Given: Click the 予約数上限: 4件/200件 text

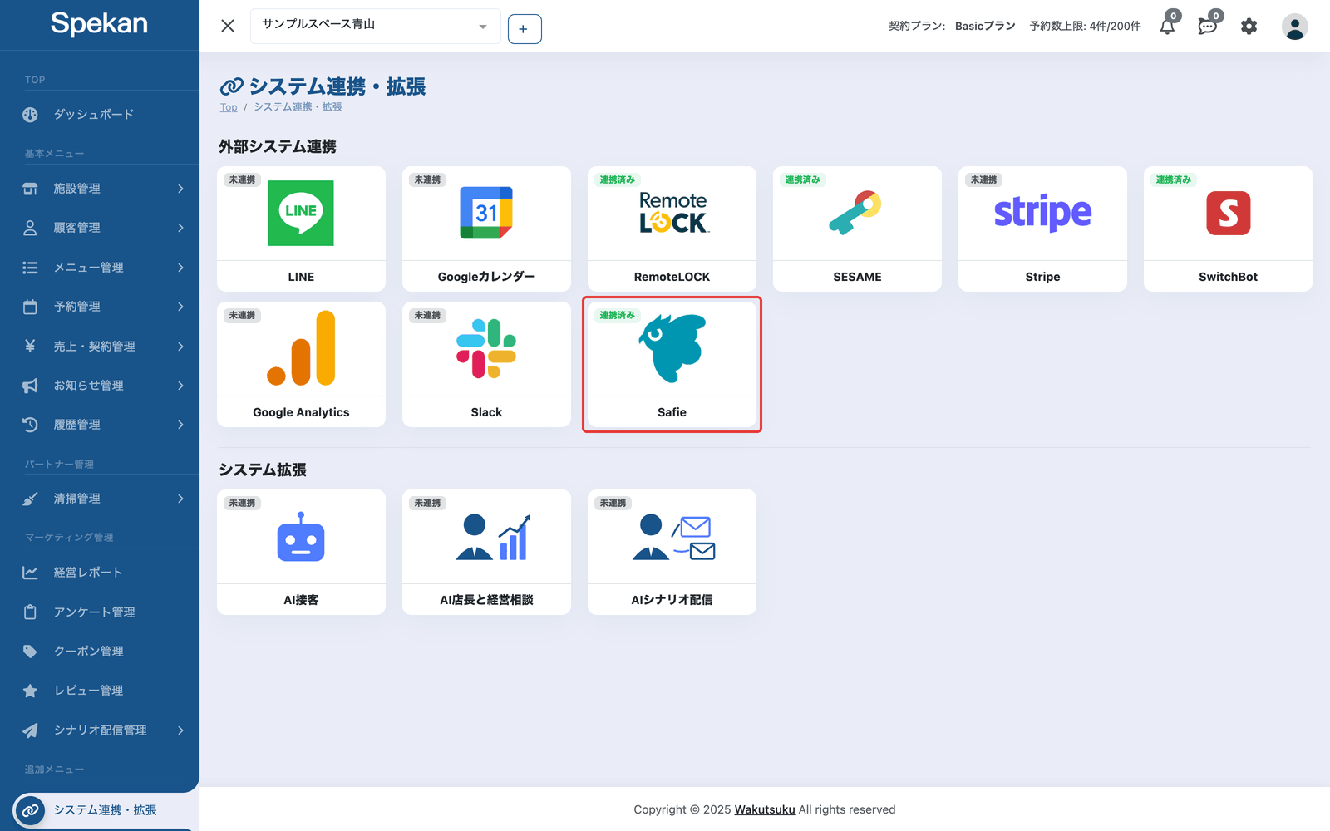Looking at the screenshot, I should (1086, 26).
